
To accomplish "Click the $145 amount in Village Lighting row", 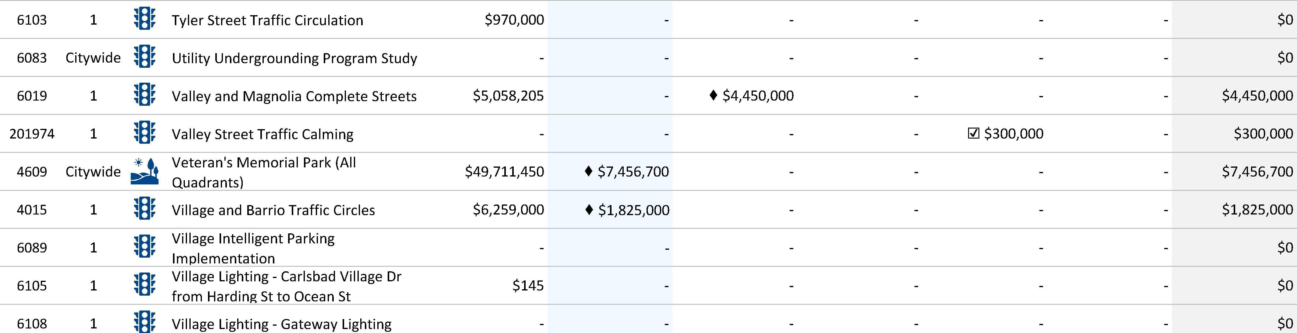I will click(528, 286).
